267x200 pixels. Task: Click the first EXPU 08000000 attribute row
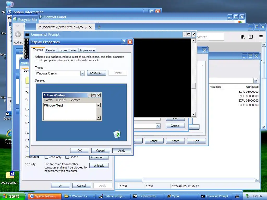(248, 92)
